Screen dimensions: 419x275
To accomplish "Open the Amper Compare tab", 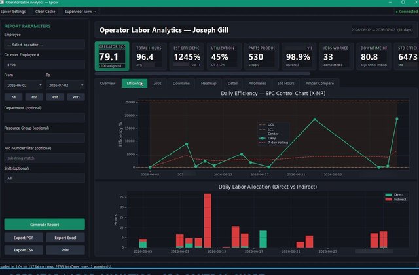I will 320,83.
